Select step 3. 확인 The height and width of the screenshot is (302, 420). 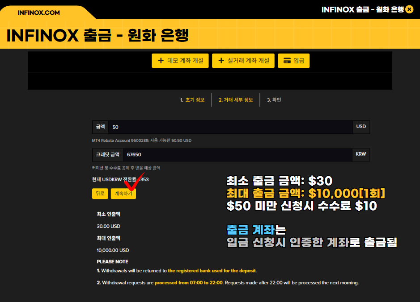tap(274, 100)
